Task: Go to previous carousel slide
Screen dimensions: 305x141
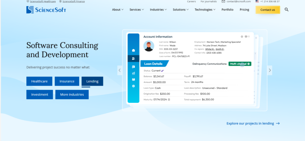Action: coord(120,70)
